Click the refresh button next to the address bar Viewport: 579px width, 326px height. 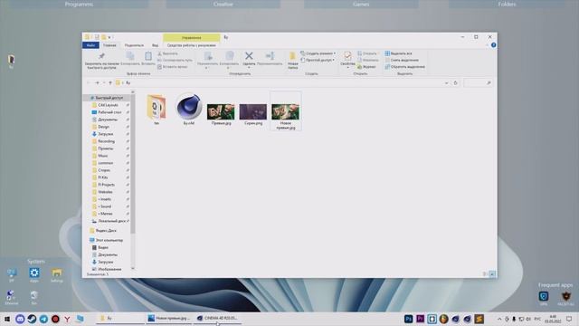(455, 82)
